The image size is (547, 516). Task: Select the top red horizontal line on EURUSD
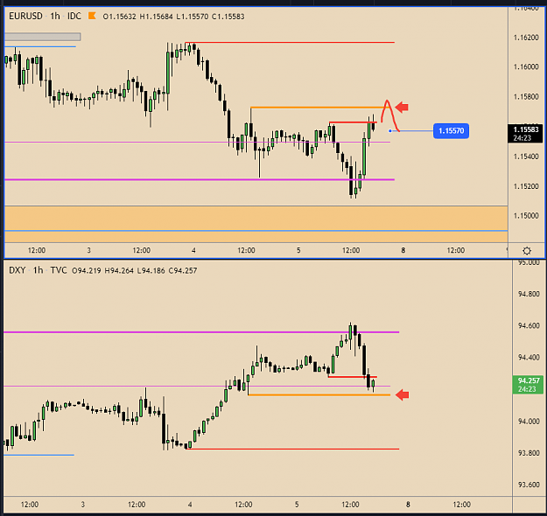tap(290, 43)
